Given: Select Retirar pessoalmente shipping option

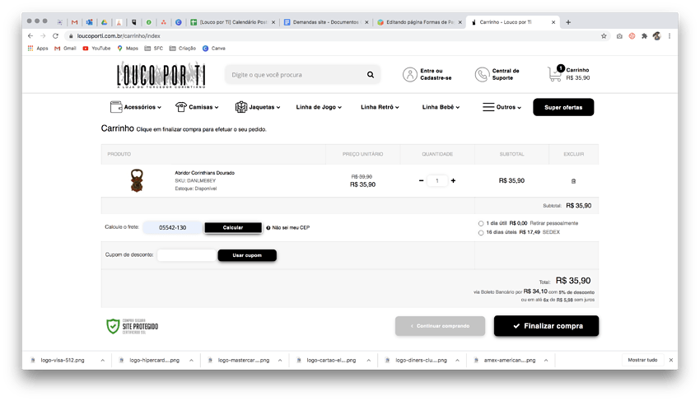Looking at the screenshot, I should pos(481,223).
